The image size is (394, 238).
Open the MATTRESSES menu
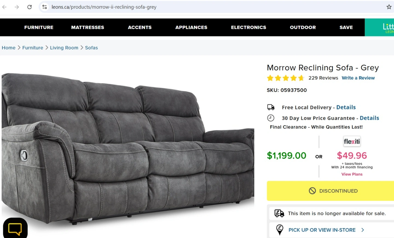[88, 27]
